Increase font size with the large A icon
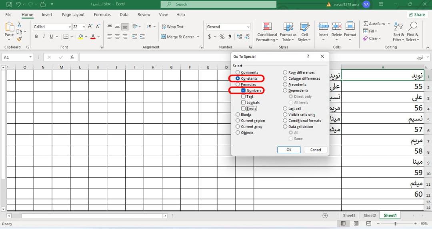Viewport: 432px width, 229px height. (90, 26)
